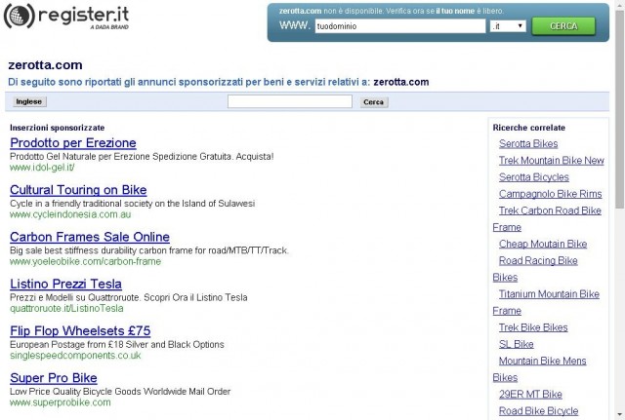Click the tuodominio domain input field
The image size is (625, 420).
400,26
